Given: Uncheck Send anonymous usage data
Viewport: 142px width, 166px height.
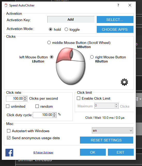Looking at the screenshot, I should coord(9,138).
